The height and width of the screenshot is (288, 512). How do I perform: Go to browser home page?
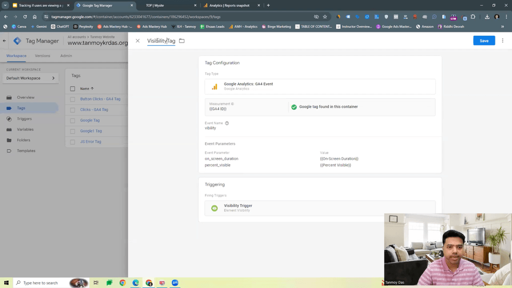click(35, 17)
